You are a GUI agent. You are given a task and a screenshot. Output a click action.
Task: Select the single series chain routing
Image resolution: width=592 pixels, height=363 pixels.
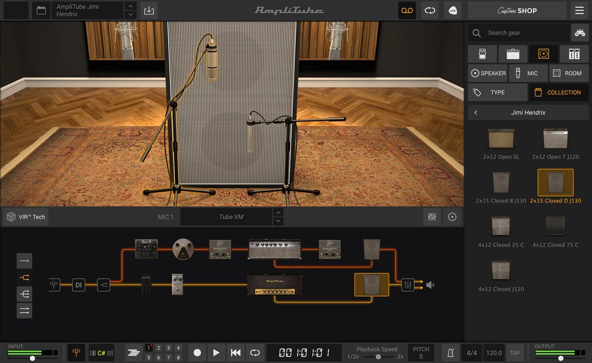[24, 261]
